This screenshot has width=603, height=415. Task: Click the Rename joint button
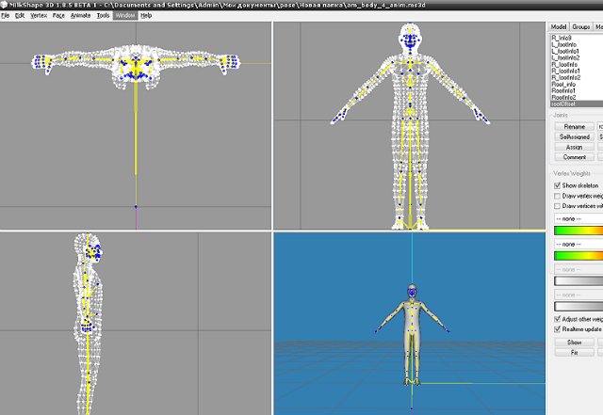[x=574, y=126]
